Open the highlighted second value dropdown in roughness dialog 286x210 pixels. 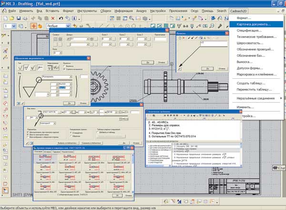click(x=71, y=88)
